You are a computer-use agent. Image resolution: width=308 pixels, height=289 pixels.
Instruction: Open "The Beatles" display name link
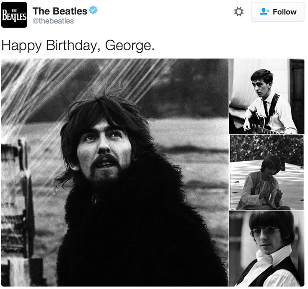point(60,11)
